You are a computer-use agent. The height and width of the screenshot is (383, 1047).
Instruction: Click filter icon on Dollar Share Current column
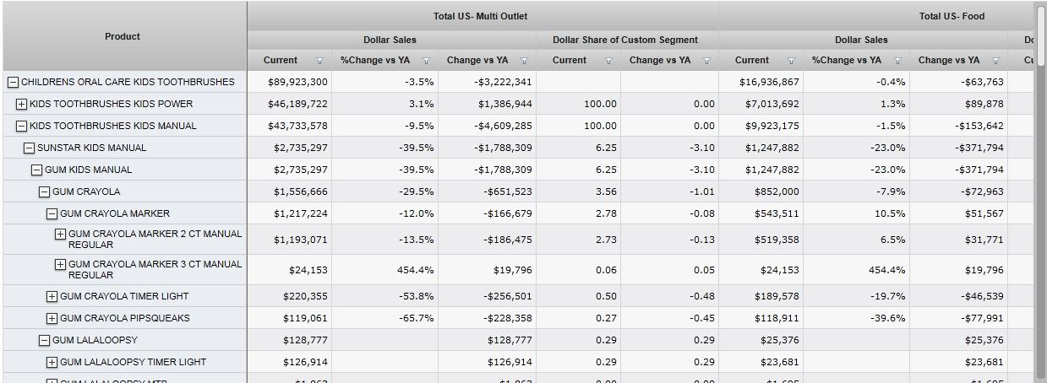coord(608,61)
